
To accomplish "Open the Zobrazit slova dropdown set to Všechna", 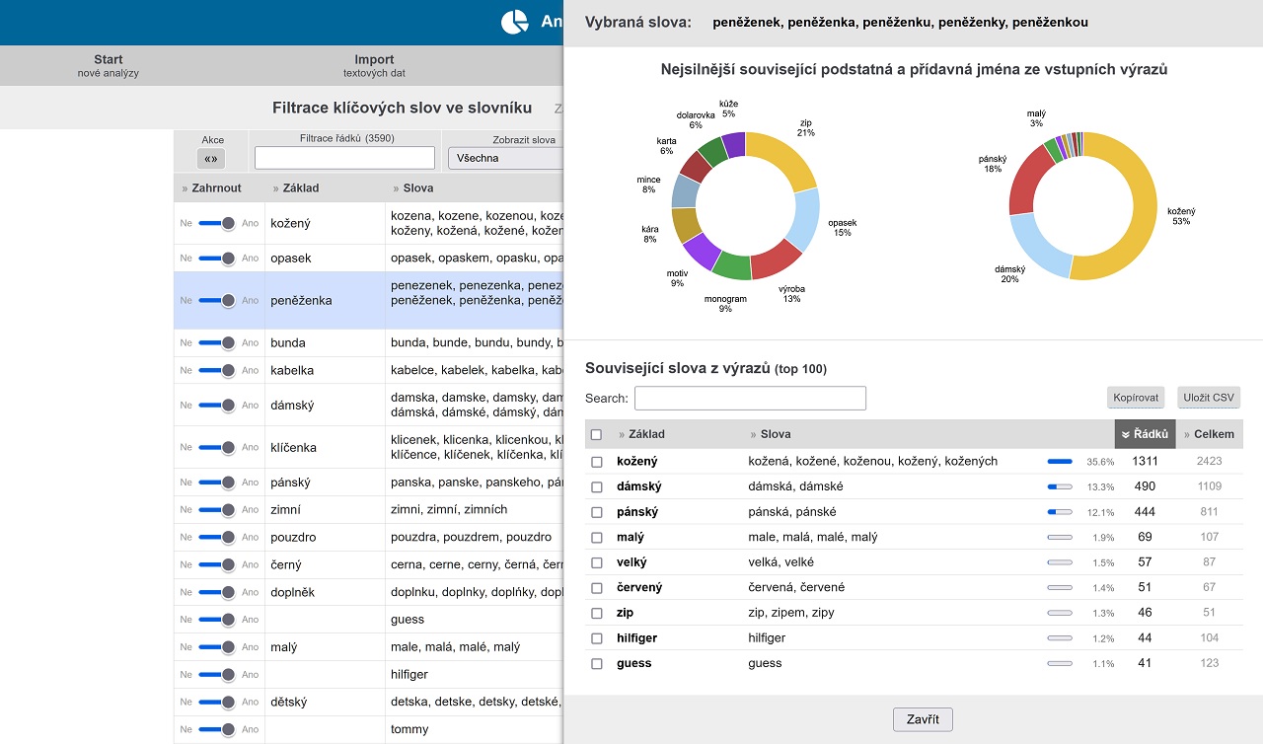I will pyautogui.click(x=505, y=158).
